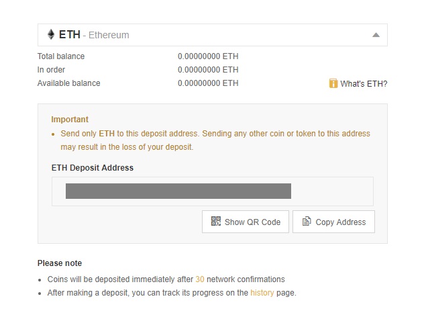Copy Address to clipboard
This screenshot has height=309, width=424.
pos(333,222)
